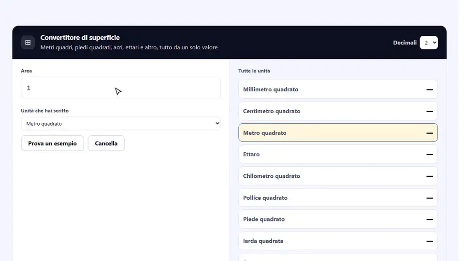This screenshot has width=464, height=261.
Task: Click the Decimali label
Action: 405,43
